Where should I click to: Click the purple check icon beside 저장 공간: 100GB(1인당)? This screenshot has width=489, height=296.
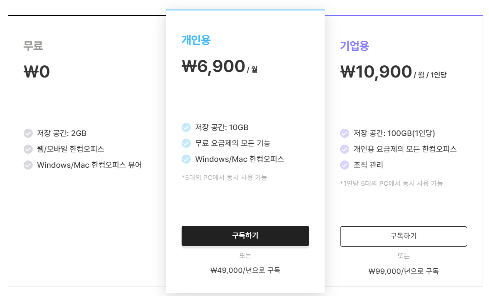344,133
